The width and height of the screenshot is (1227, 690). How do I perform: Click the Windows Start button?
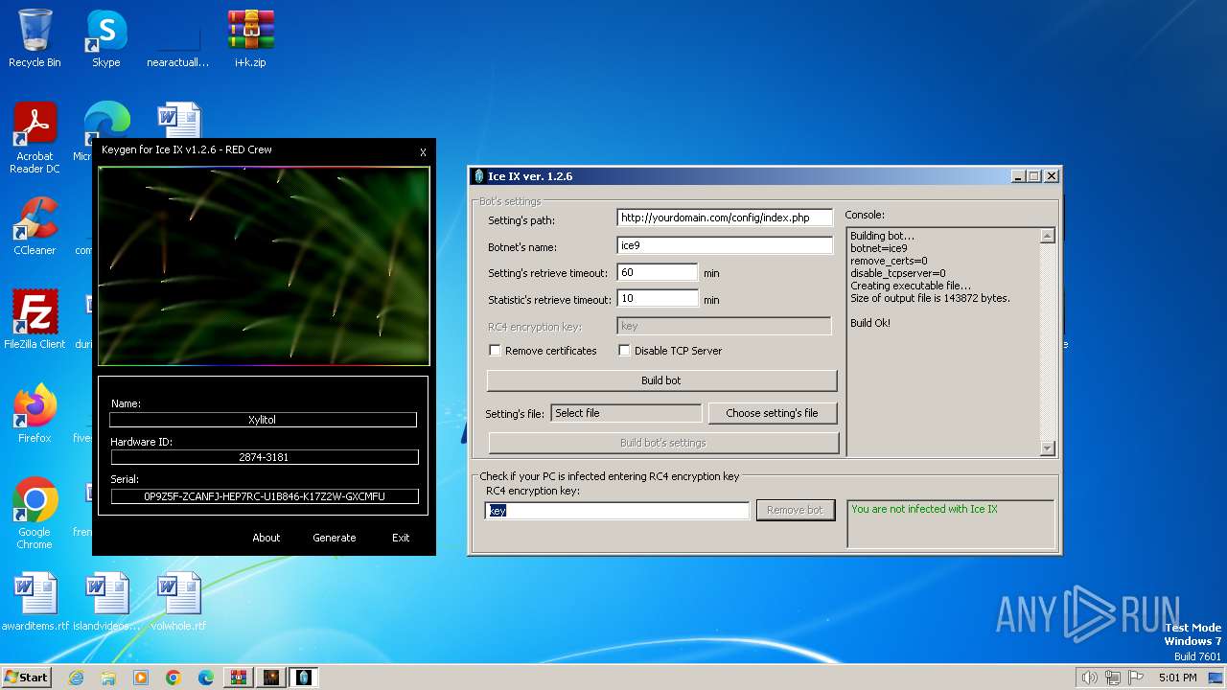26,677
